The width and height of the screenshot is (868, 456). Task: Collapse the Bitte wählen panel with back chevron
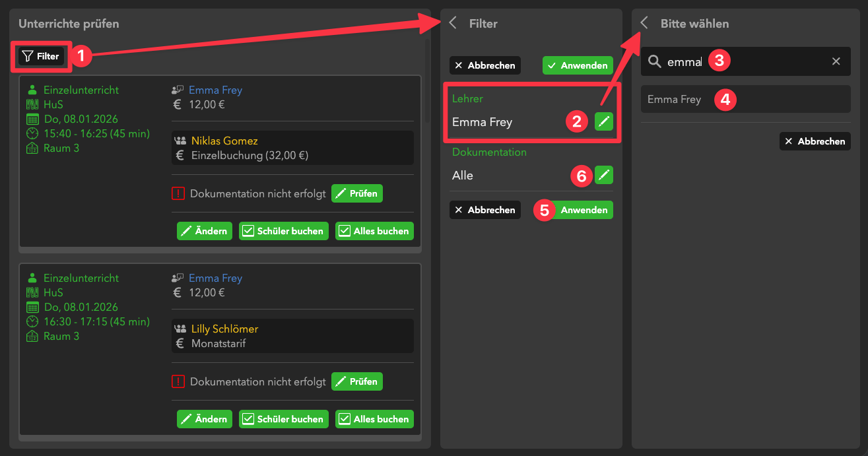pyautogui.click(x=644, y=23)
